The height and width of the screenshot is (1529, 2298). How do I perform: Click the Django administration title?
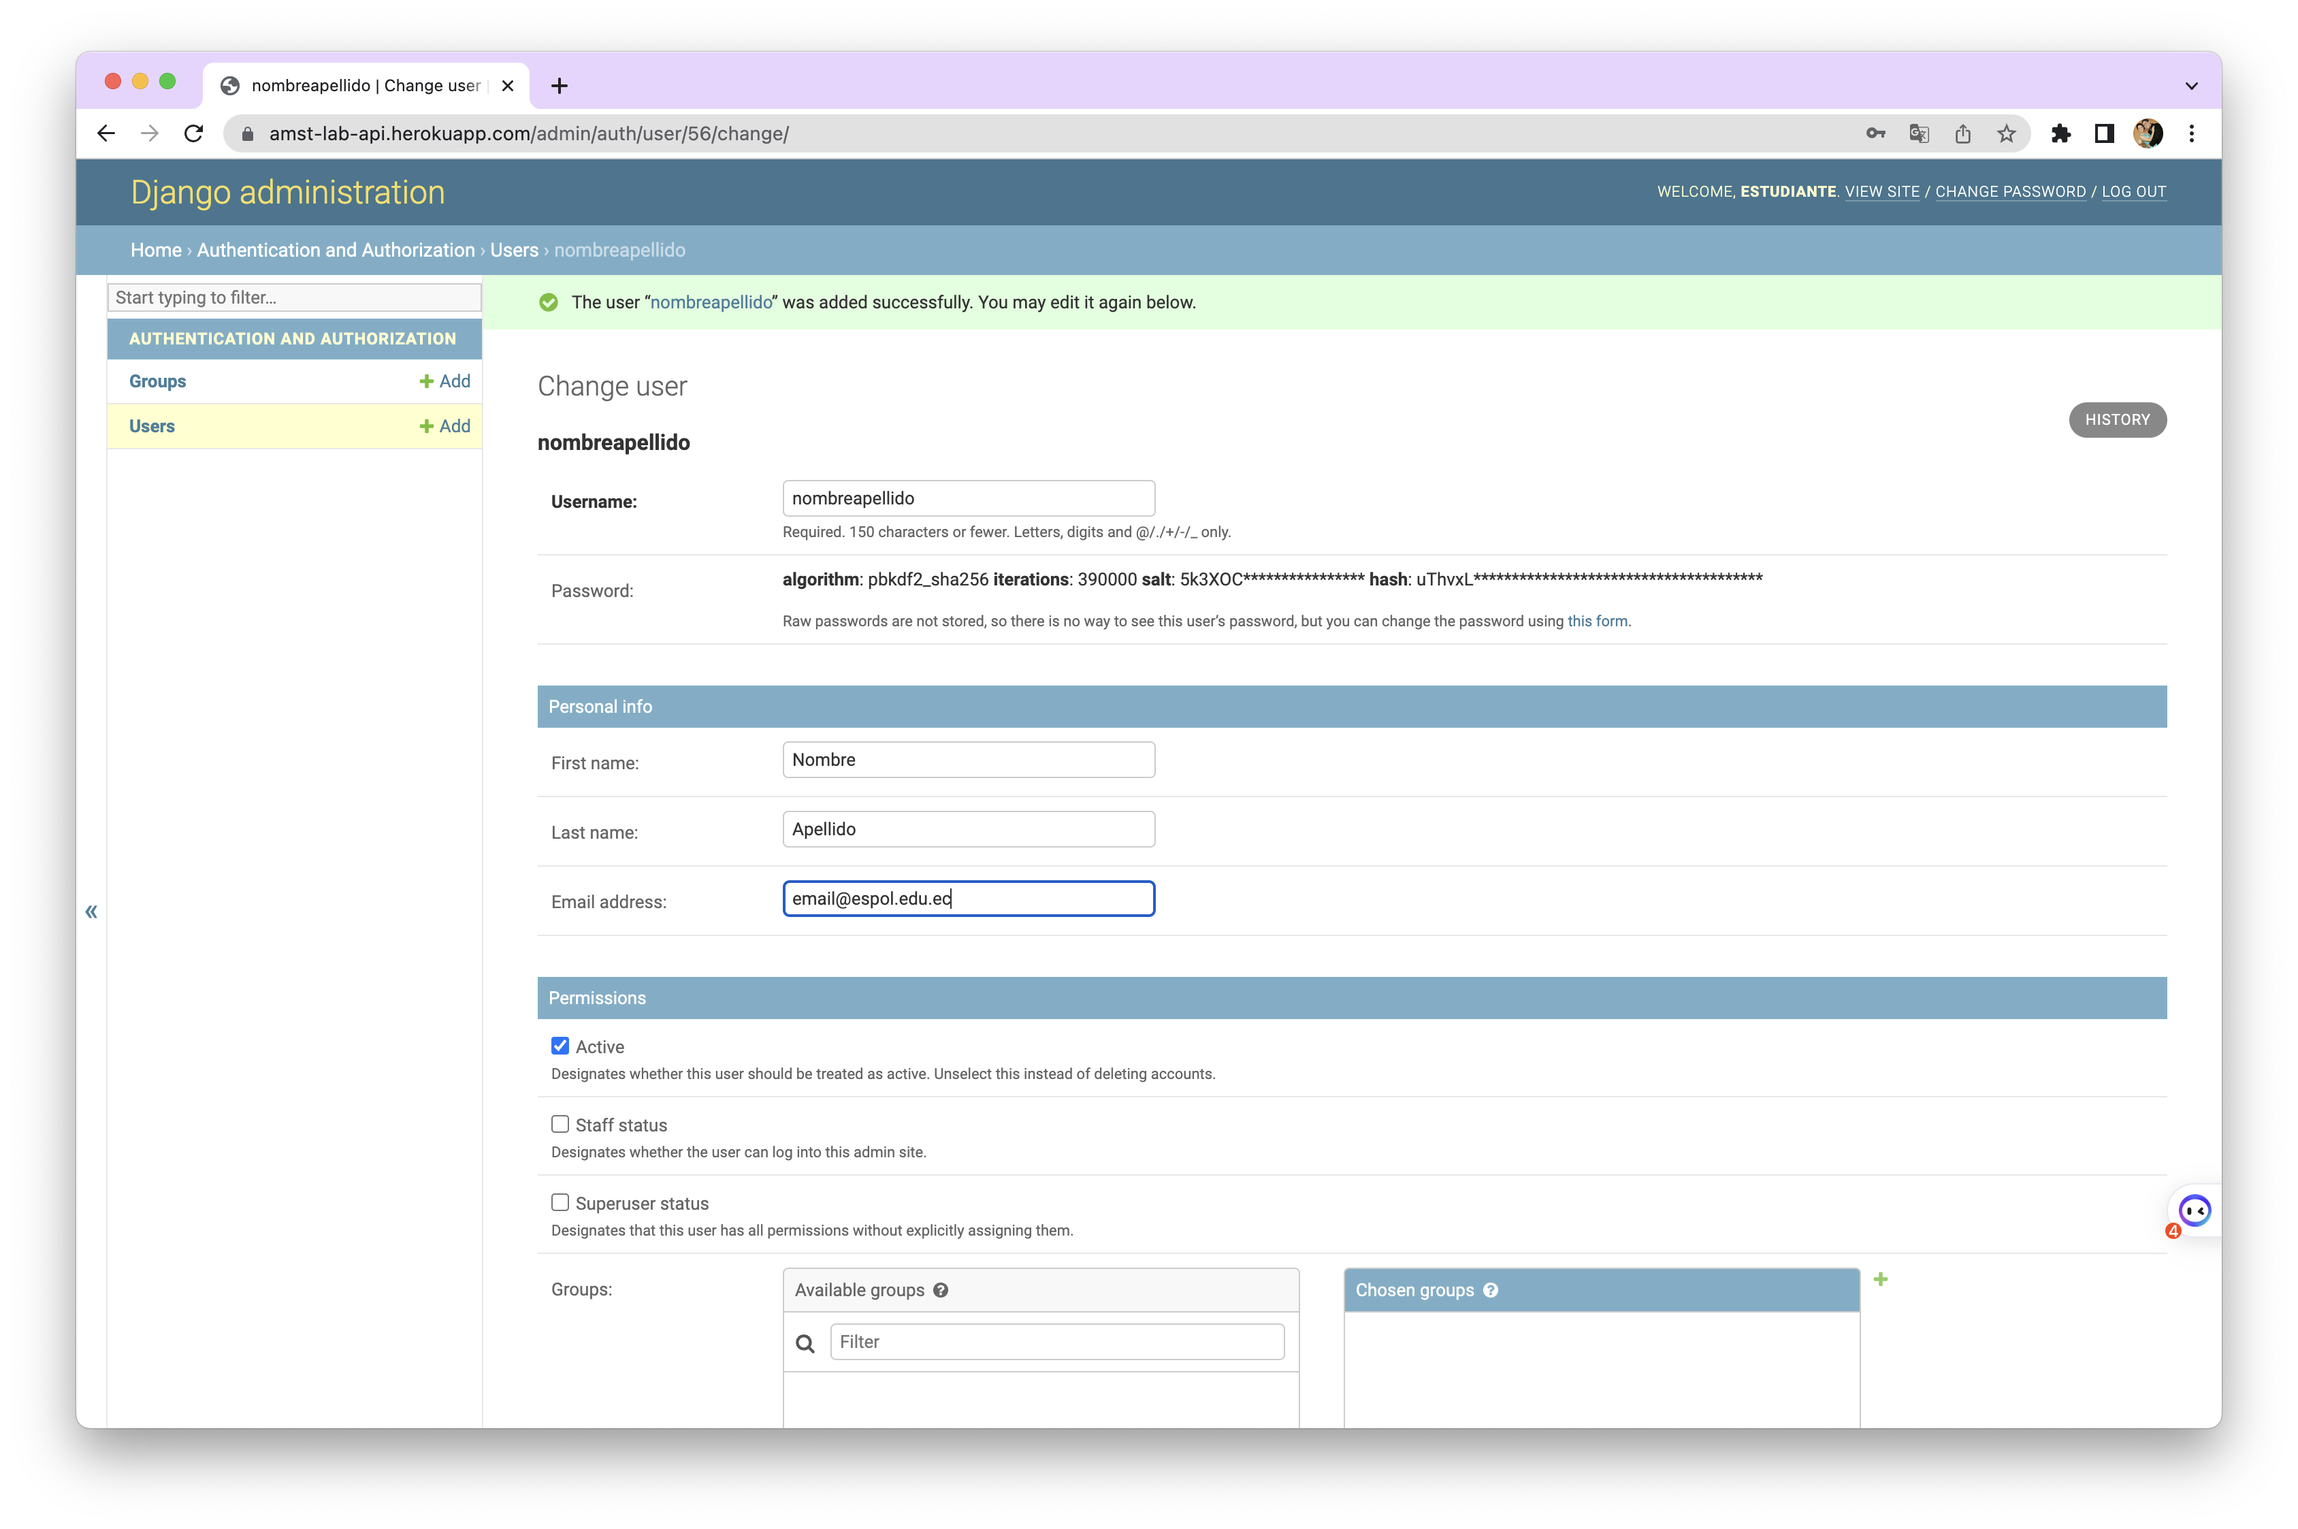[x=288, y=192]
